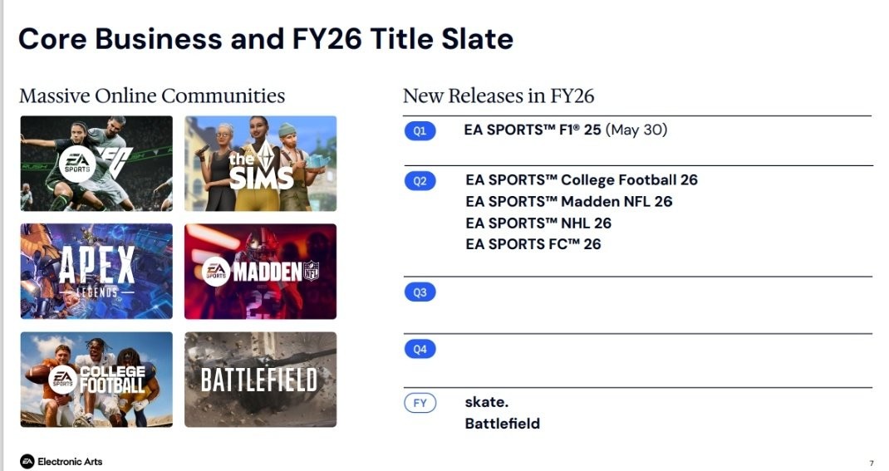
Task: Select the EA SPORTS NHL 26 entry
Action: tap(538, 223)
